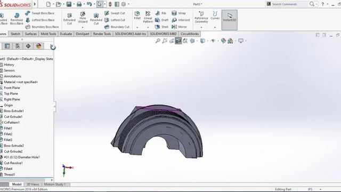The height and width of the screenshot is (192, 341).
Task: Switch to the DimXpert tab
Action: click(x=83, y=34)
